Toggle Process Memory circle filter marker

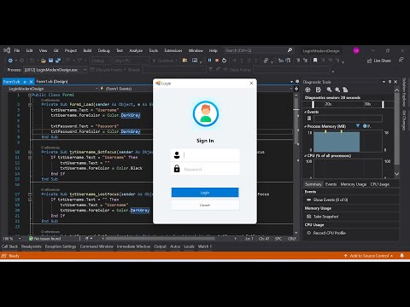tap(365, 125)
